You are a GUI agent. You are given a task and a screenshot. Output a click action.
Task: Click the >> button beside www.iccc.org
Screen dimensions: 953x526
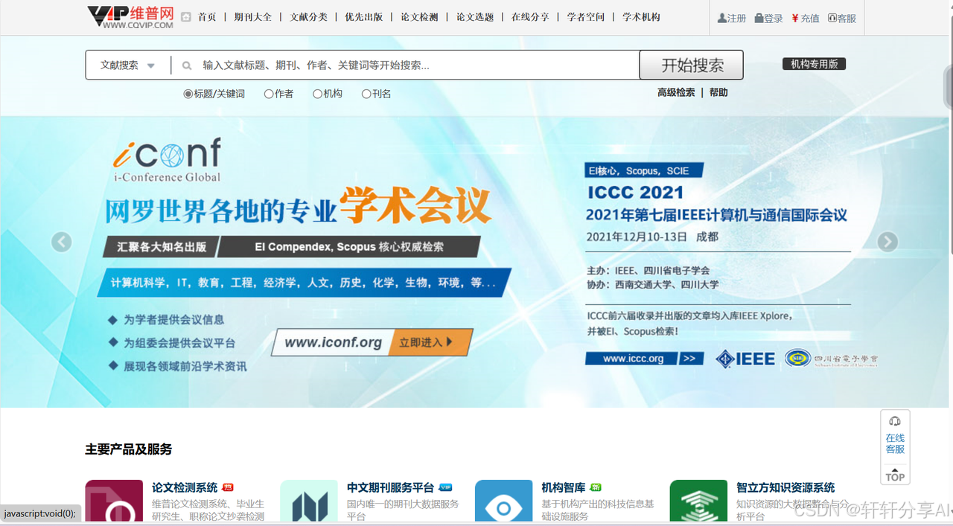pos(690,359)
